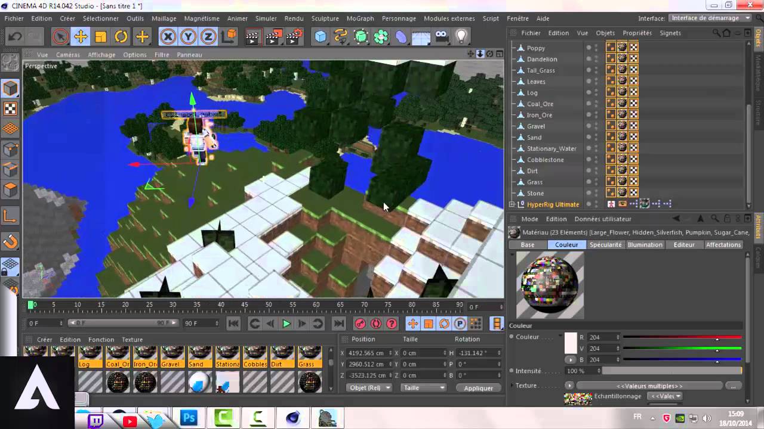The image size is (764, 429).
Task: Open the Objet (Rel) coordinate dropdown
Action: point(368,388)
